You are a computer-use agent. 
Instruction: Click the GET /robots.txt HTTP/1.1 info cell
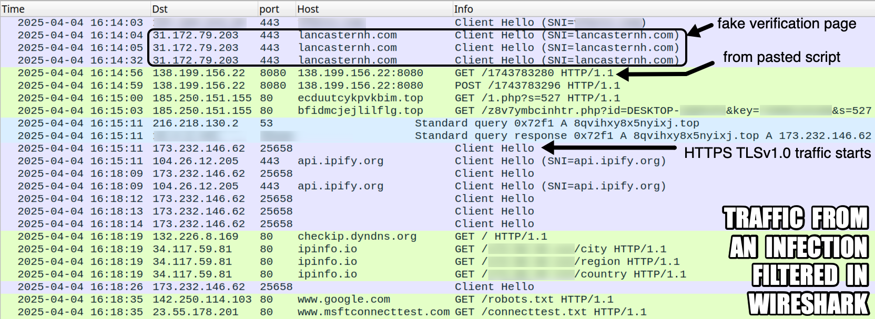tap(534, 300)
